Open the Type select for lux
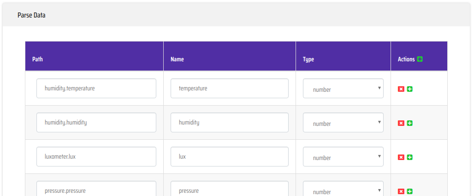Screen dimensions: 474x196 point(343,157)
